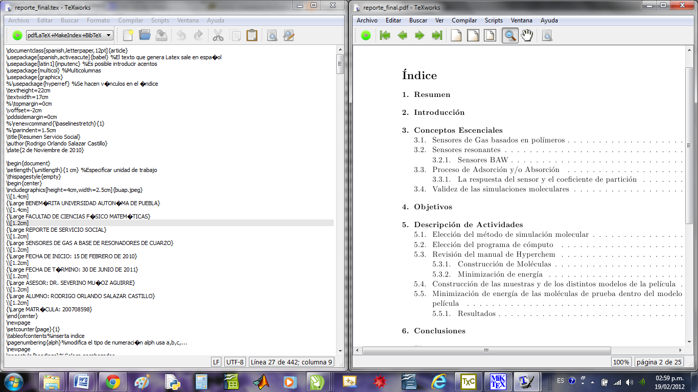Click the '3. Conceptos Escenciales' index entry
This screenshot has width=698, height=392.
click(x=452, y=130)
